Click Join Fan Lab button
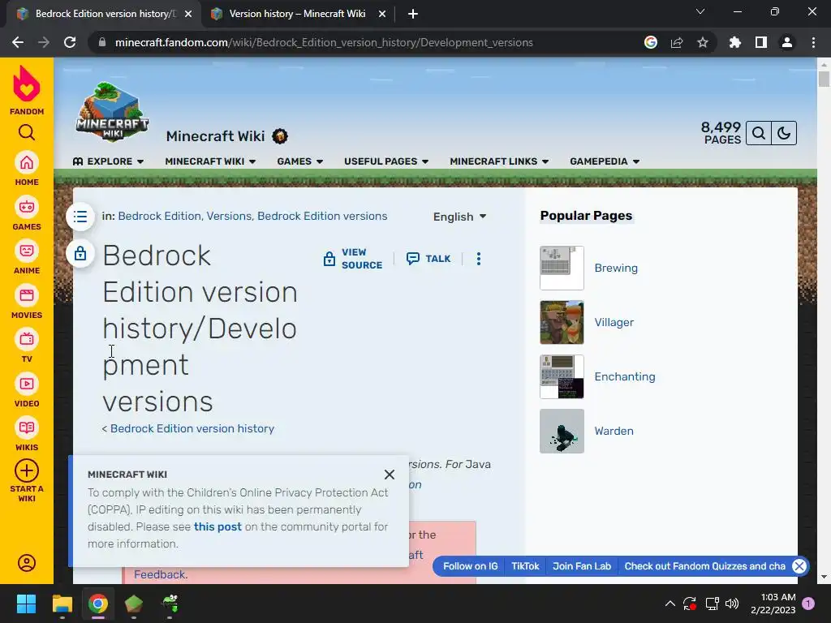831x623 pixels. [x=582, y=566]
